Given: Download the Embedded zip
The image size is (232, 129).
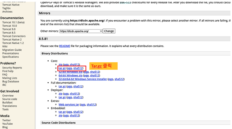Looking at the screenshot, I should (x=60, y=115).
